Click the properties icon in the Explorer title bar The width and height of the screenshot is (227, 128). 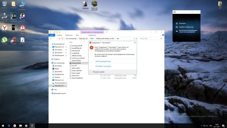[54, 32]
